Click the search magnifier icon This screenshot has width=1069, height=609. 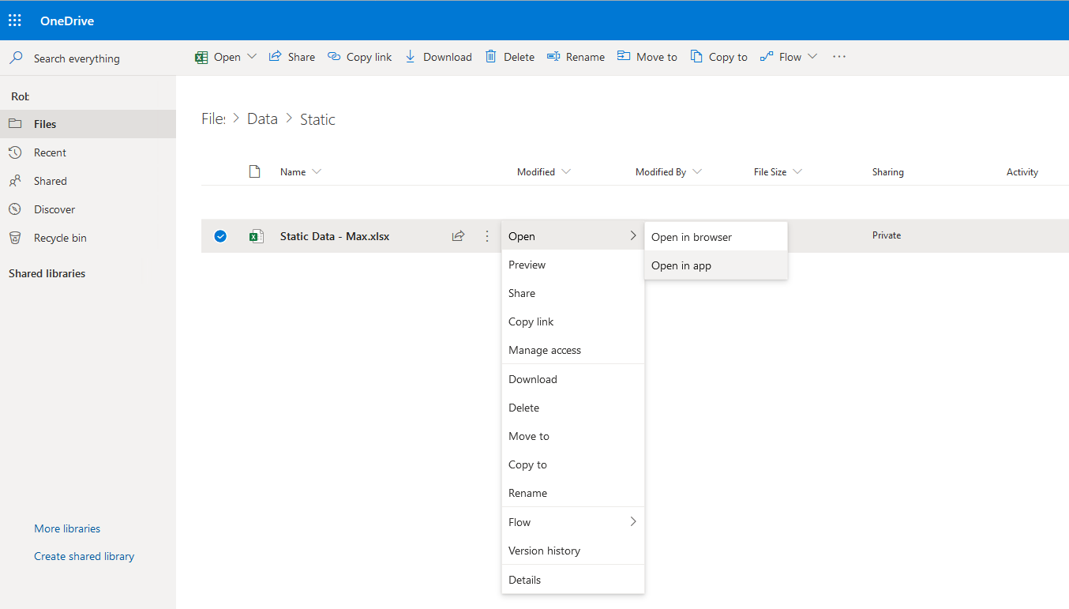pos(16,58)
